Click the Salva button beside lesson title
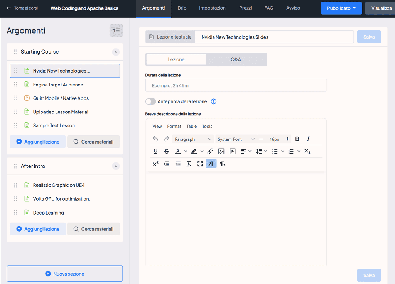The image size is (395, 284). pyautogui.click(x=369, y=37)
